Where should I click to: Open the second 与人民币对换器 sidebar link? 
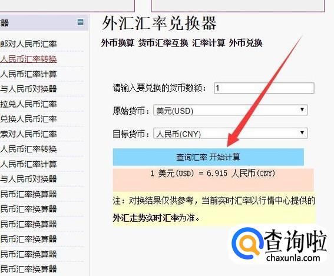pos(28,179)
